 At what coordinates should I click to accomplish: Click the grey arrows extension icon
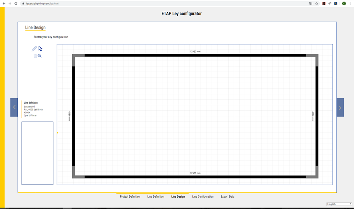(x=330, y=4)
